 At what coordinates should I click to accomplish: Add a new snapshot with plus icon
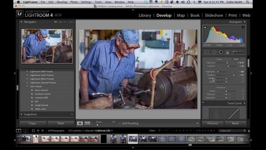point(72,114)
